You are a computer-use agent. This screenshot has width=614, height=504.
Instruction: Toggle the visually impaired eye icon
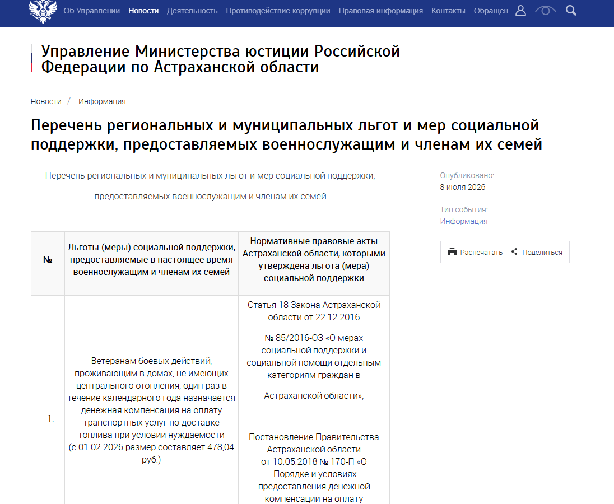pos(546,11)
